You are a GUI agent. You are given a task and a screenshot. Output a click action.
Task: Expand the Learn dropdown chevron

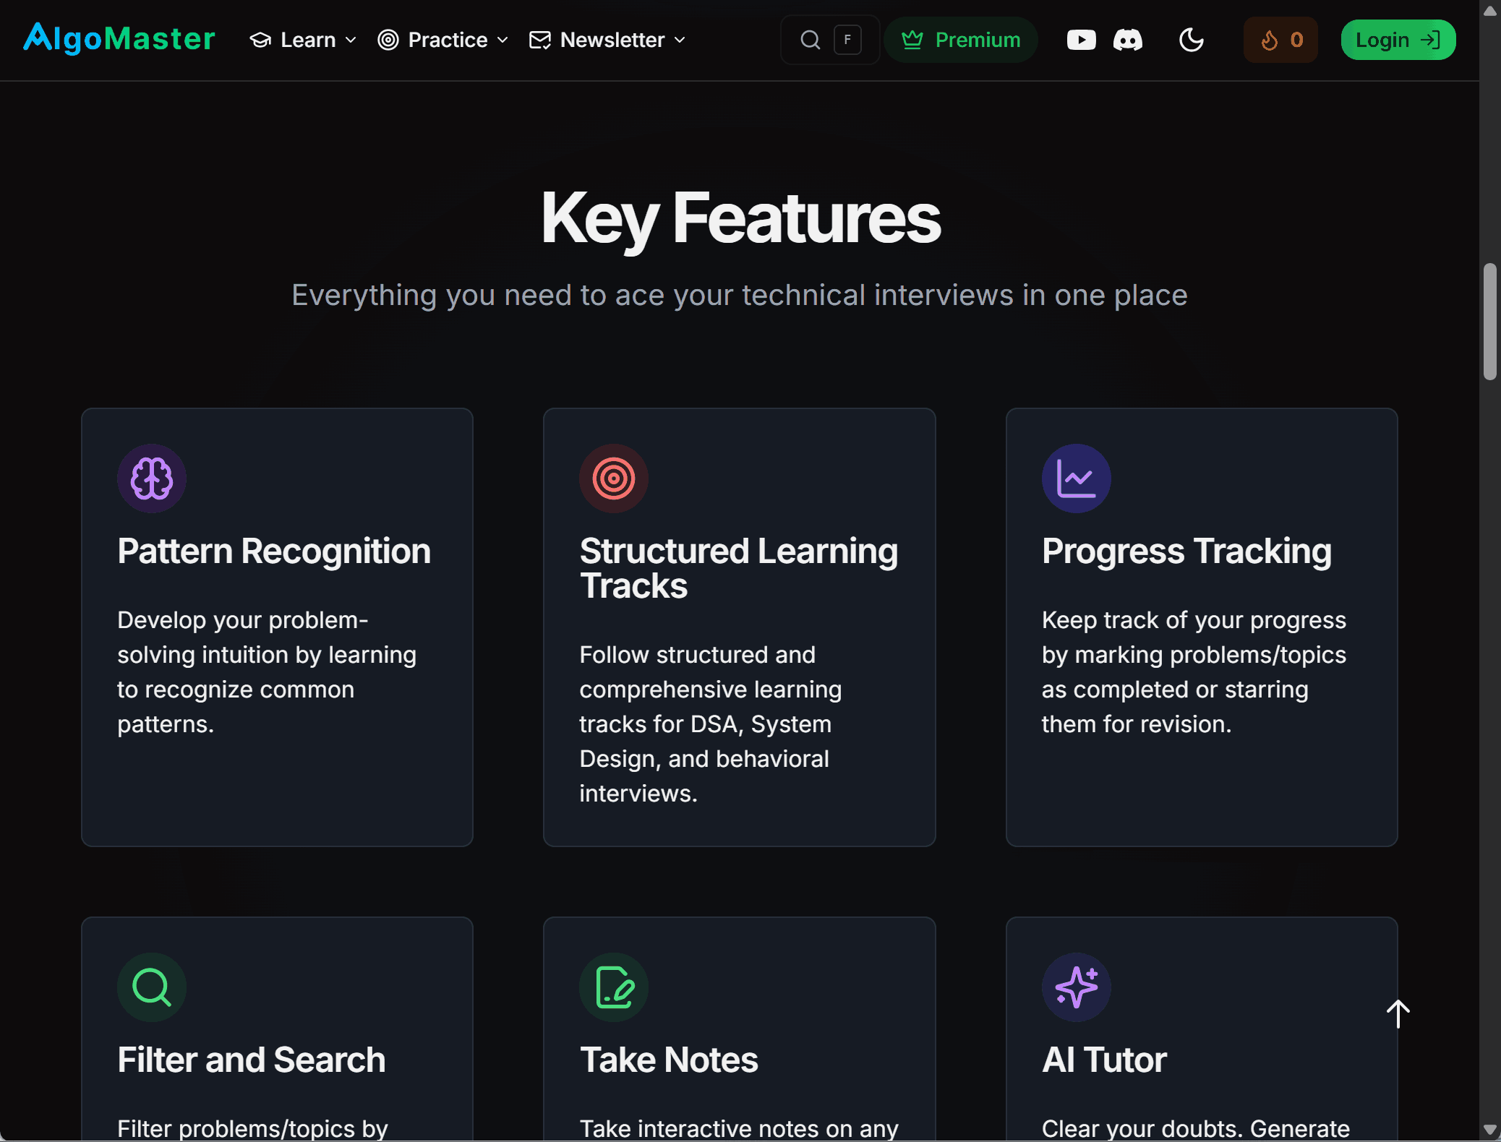pyautogui.click(x=351, y=40)
